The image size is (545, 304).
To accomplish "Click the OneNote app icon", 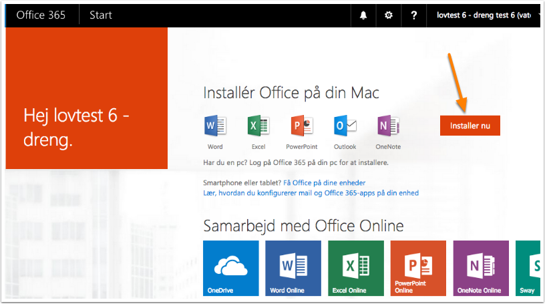I will 388,126.
